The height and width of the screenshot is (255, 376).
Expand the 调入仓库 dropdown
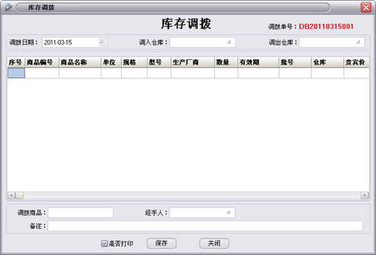pos(229,42)
